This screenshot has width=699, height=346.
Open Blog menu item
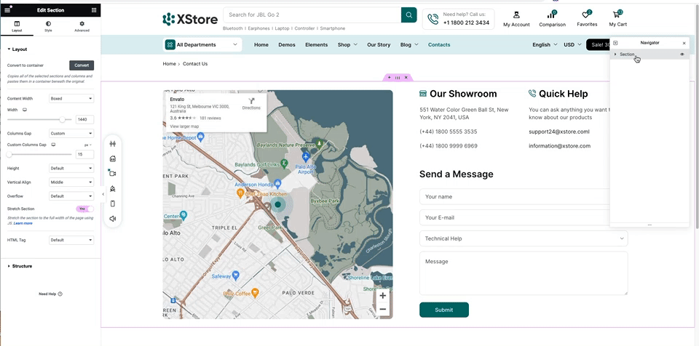click(x=409, y=44)
